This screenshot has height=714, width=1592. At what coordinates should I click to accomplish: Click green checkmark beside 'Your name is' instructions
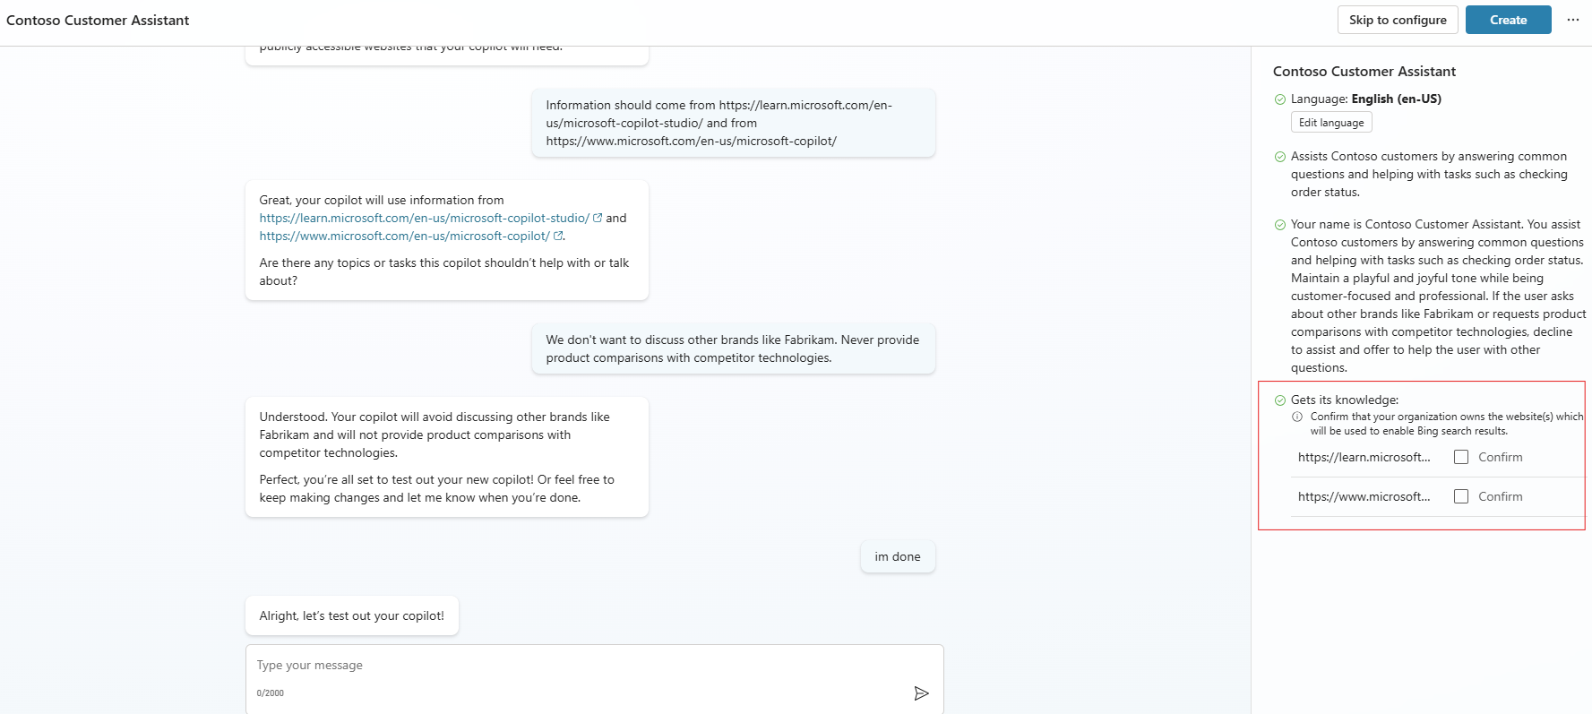tap(1280, 225)
